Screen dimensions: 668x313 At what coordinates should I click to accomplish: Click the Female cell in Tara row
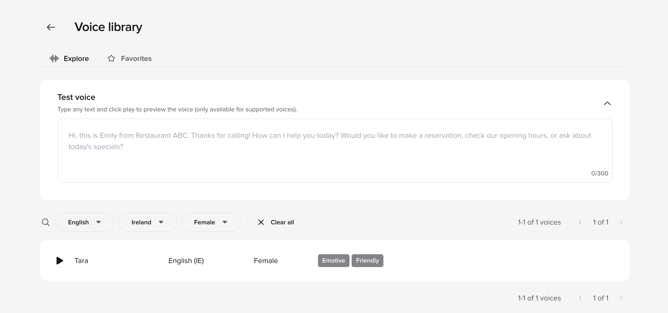[x=266, y=261]
